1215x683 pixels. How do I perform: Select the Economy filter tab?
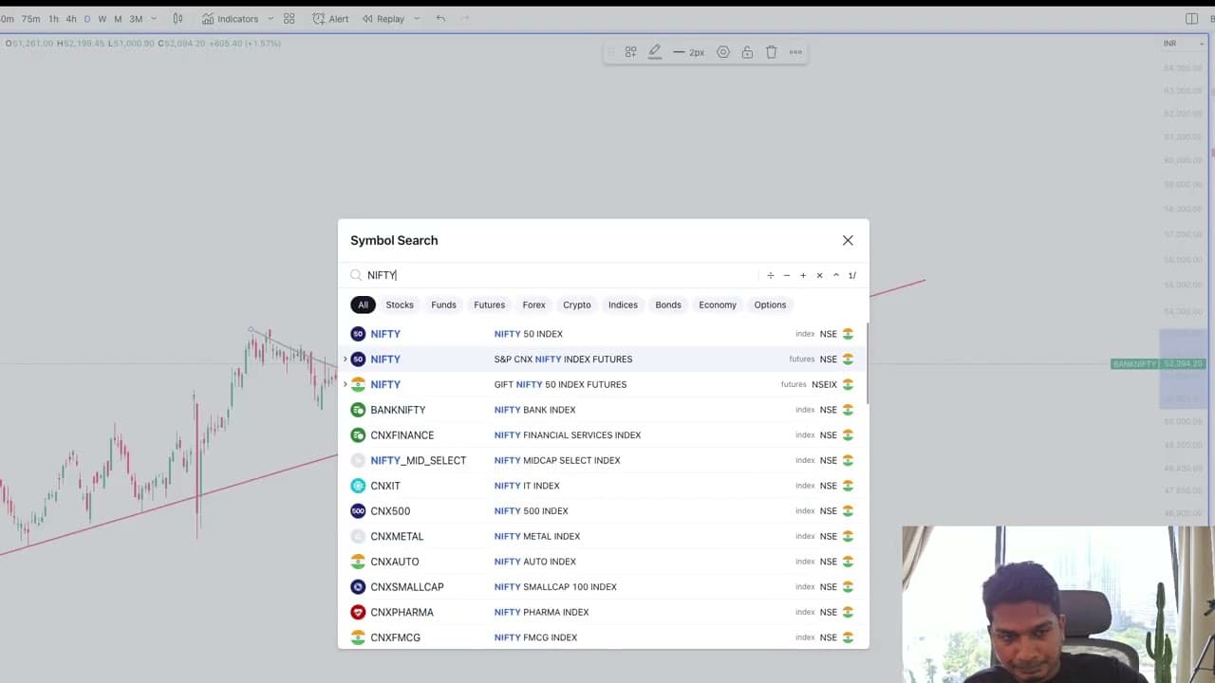click(x=717, y=305)
